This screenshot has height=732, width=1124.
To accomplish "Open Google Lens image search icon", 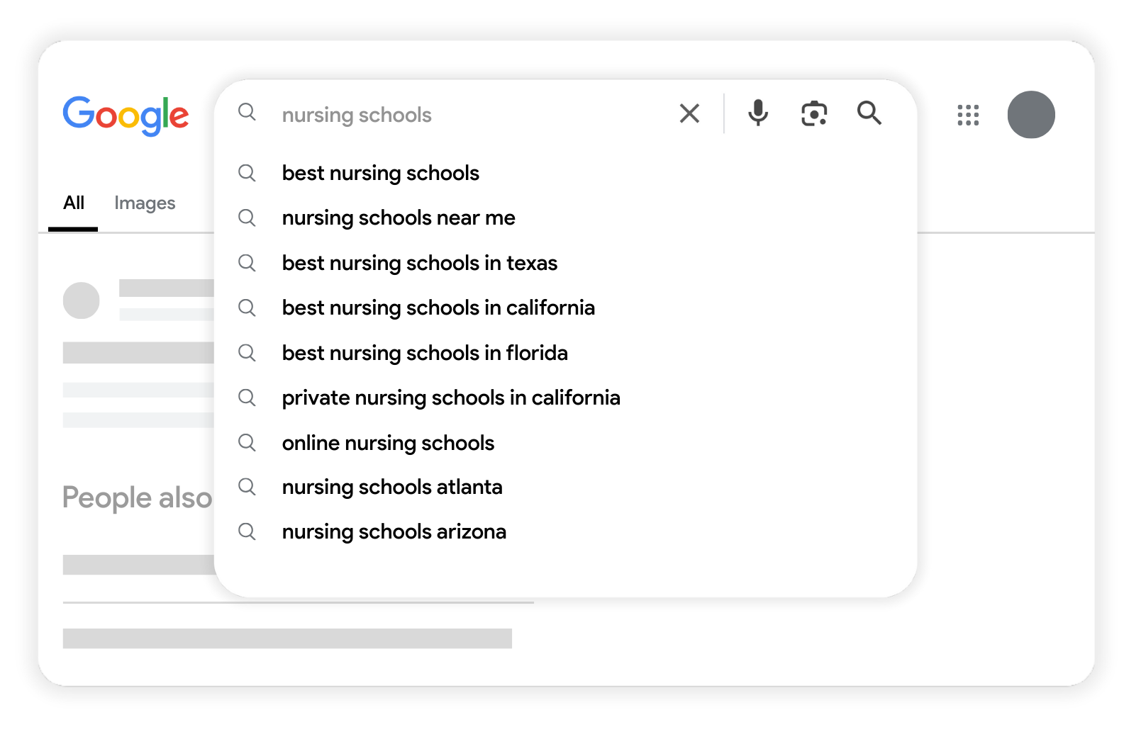I will coord(814,113).
